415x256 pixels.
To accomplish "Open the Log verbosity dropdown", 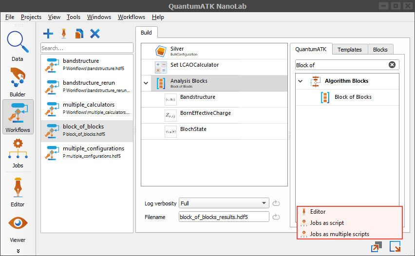I will click(x=224, y=203).
